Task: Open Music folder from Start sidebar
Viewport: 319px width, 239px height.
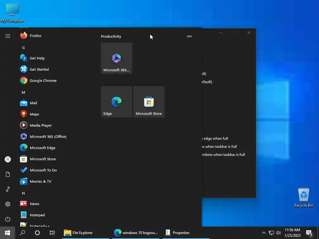Action: [x=8, y=189]
